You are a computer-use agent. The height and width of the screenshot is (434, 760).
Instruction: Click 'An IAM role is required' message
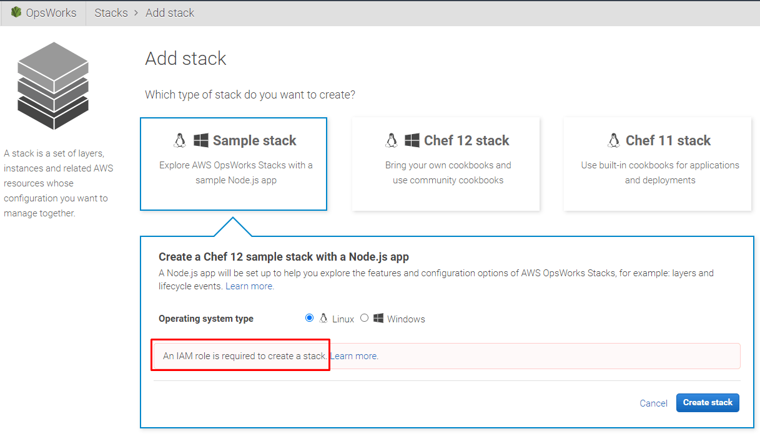click(245, 356)
